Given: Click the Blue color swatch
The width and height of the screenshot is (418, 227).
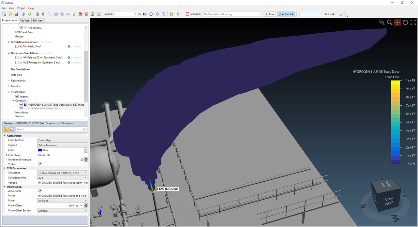Looking at the screenshot, I should [40, 150].
